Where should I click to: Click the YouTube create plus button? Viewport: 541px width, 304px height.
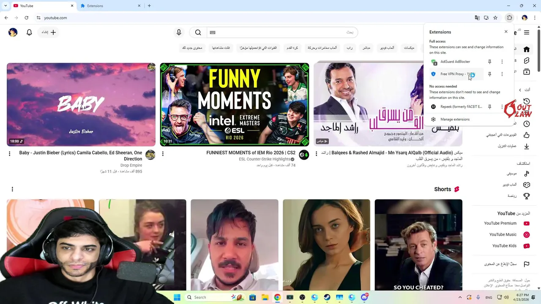point(49,32)
